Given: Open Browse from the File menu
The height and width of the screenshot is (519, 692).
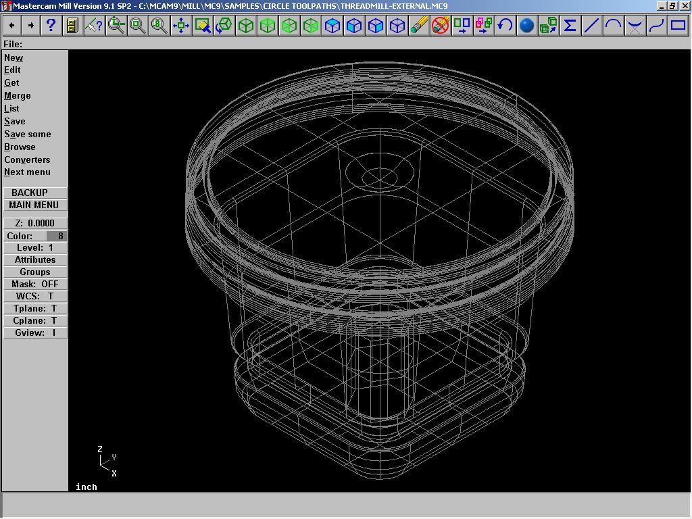Looking at the screenshot, I should pos(20,147).
